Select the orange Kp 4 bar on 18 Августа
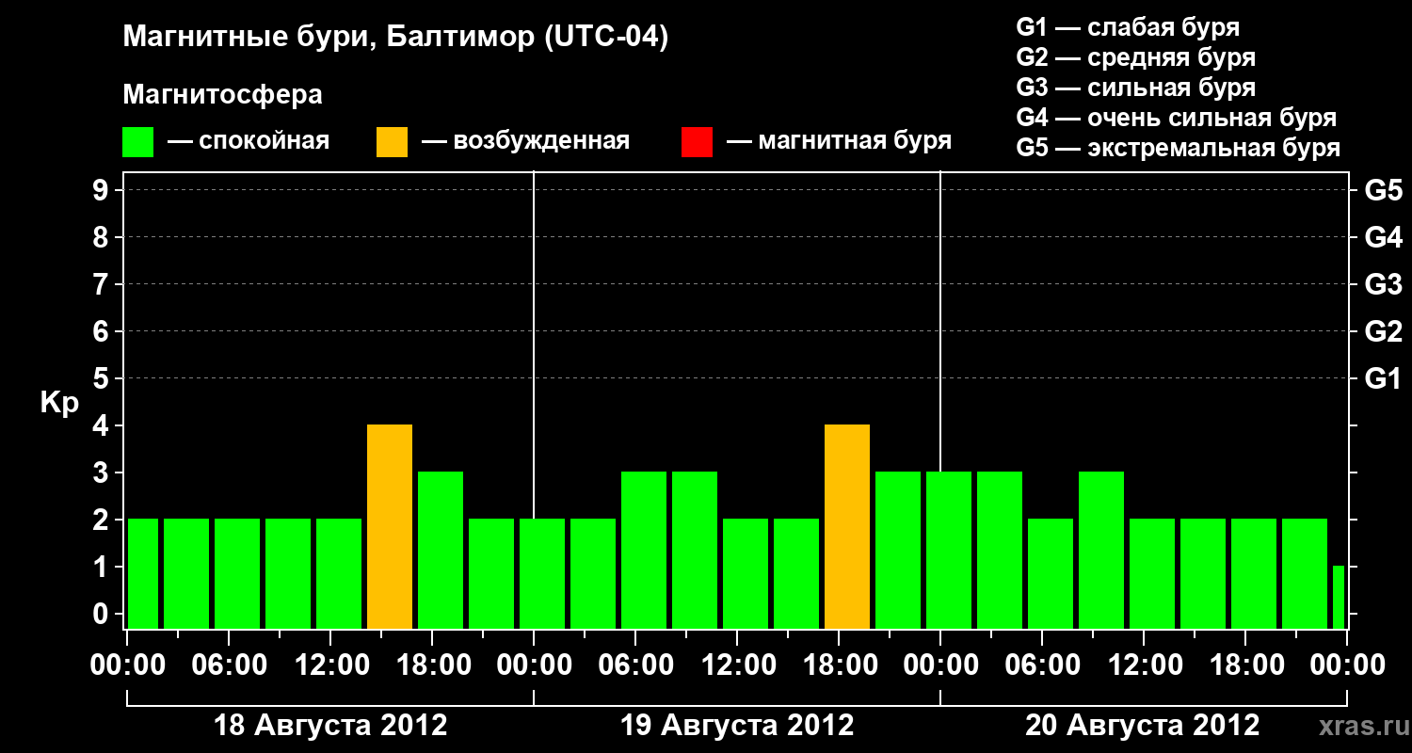Screen dimensions: 1412x753 tap(390, 526)
